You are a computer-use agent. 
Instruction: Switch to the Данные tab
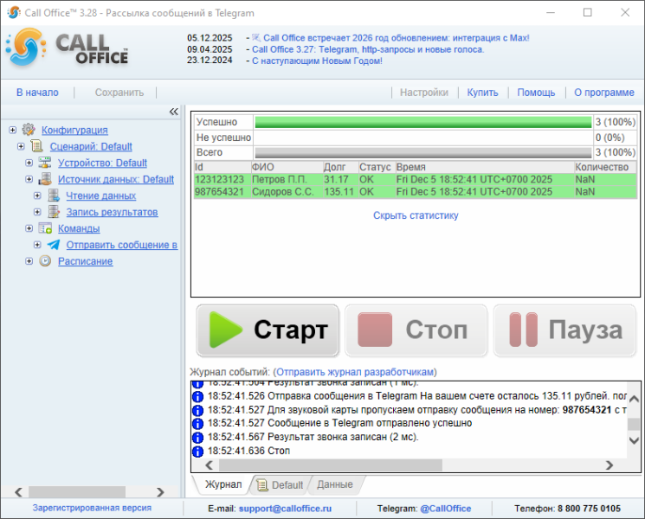(x=335, y=484)
